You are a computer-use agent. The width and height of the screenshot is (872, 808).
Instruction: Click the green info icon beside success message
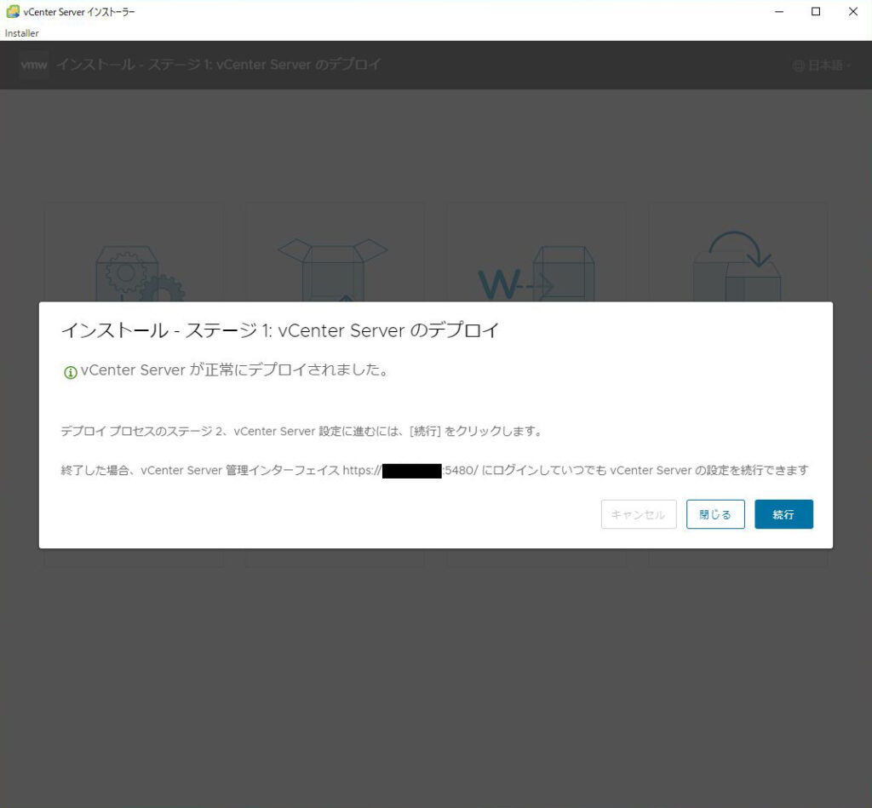[x=70, y=372]
